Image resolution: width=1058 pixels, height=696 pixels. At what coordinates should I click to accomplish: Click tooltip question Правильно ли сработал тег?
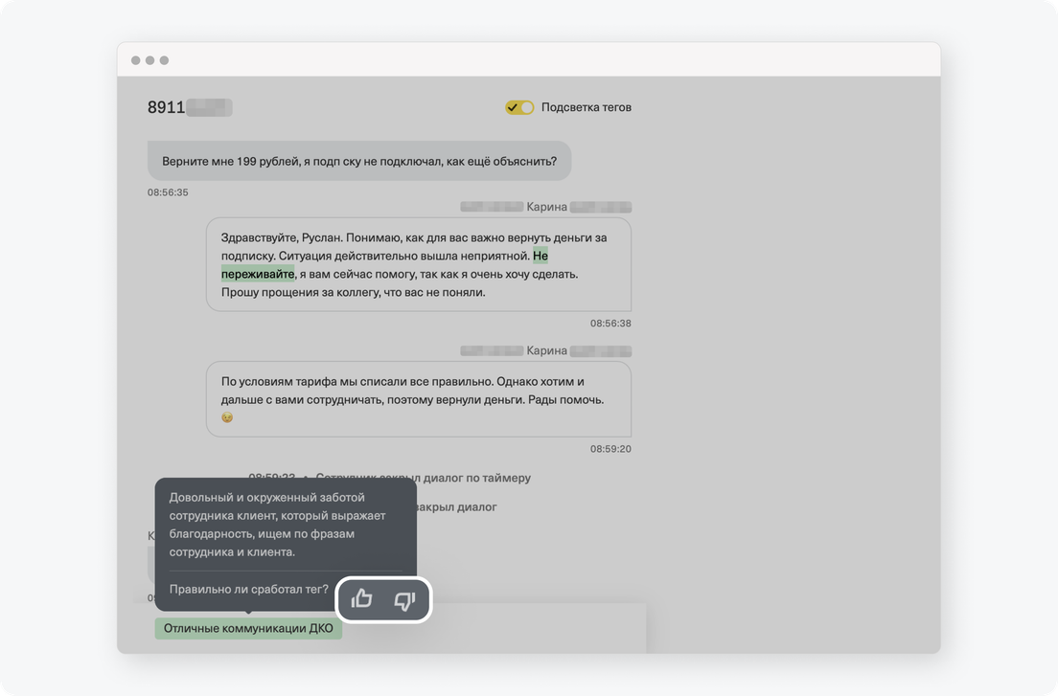249,589
